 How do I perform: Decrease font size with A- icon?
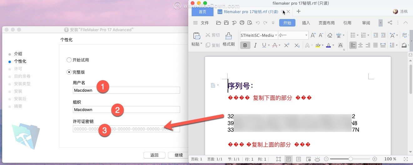point(321,35)
